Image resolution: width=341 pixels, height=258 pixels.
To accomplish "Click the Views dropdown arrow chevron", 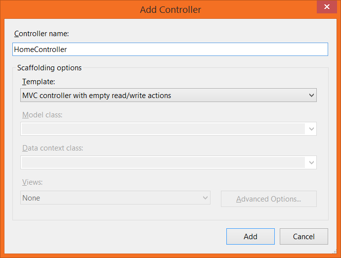I will coord(205,198).
